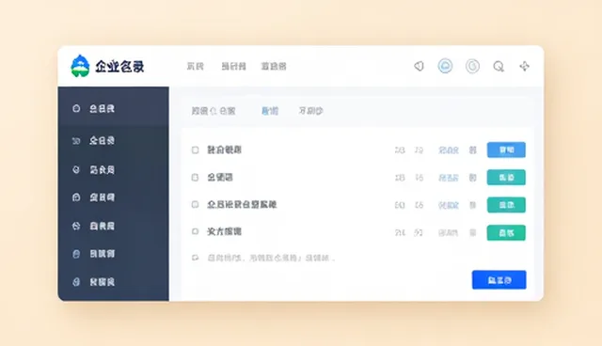602x346 pixels.
Task: Click the large dark-blue button at panel bottom
Action: pos(499,280)
